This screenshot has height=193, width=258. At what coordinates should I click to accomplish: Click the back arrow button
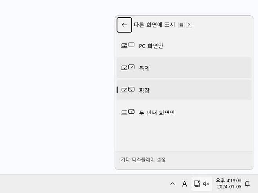coord(124,25)
